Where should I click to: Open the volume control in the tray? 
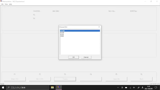[134, 87]
